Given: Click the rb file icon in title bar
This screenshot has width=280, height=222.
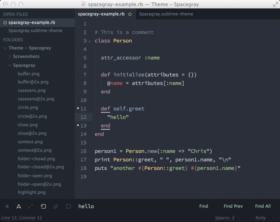Looking at the screenshot, I should [x=83, y=4].
